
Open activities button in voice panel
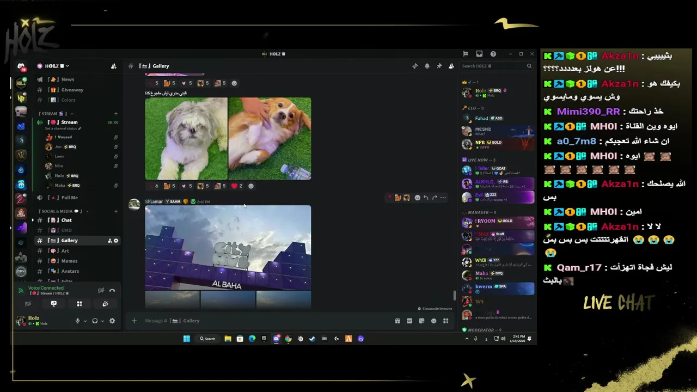coord(80,304)
